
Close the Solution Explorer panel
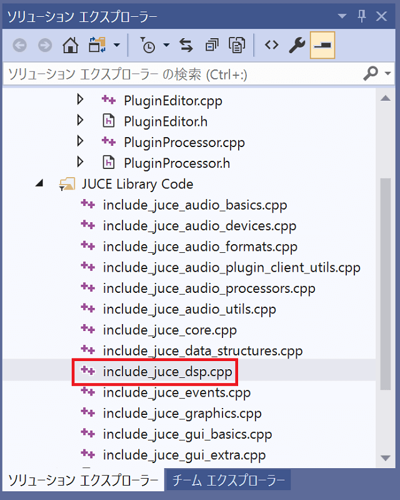[381, 16]
